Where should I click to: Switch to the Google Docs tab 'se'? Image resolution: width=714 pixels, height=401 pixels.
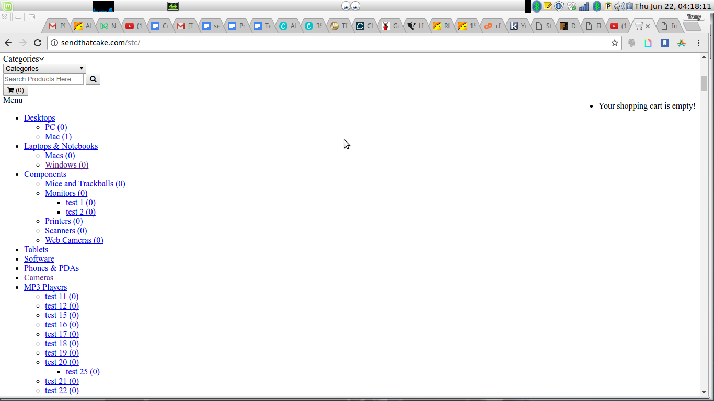[x=211, y=26]
